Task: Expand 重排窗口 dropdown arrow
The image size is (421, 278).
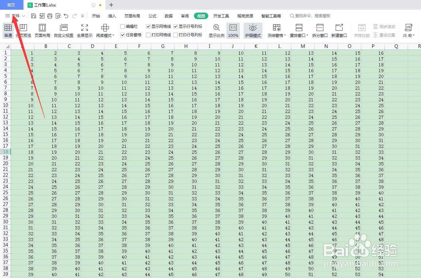Action: 307,36
